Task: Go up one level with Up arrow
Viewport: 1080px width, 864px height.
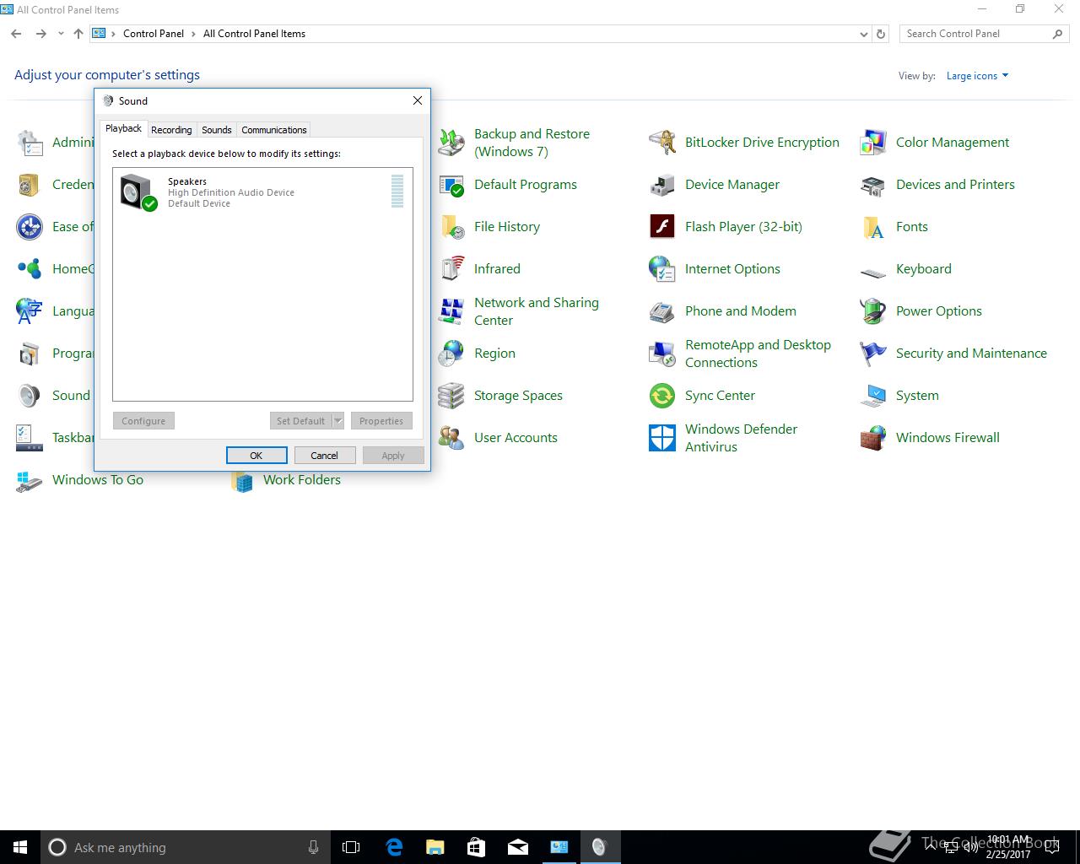Action: coord(78,34)
